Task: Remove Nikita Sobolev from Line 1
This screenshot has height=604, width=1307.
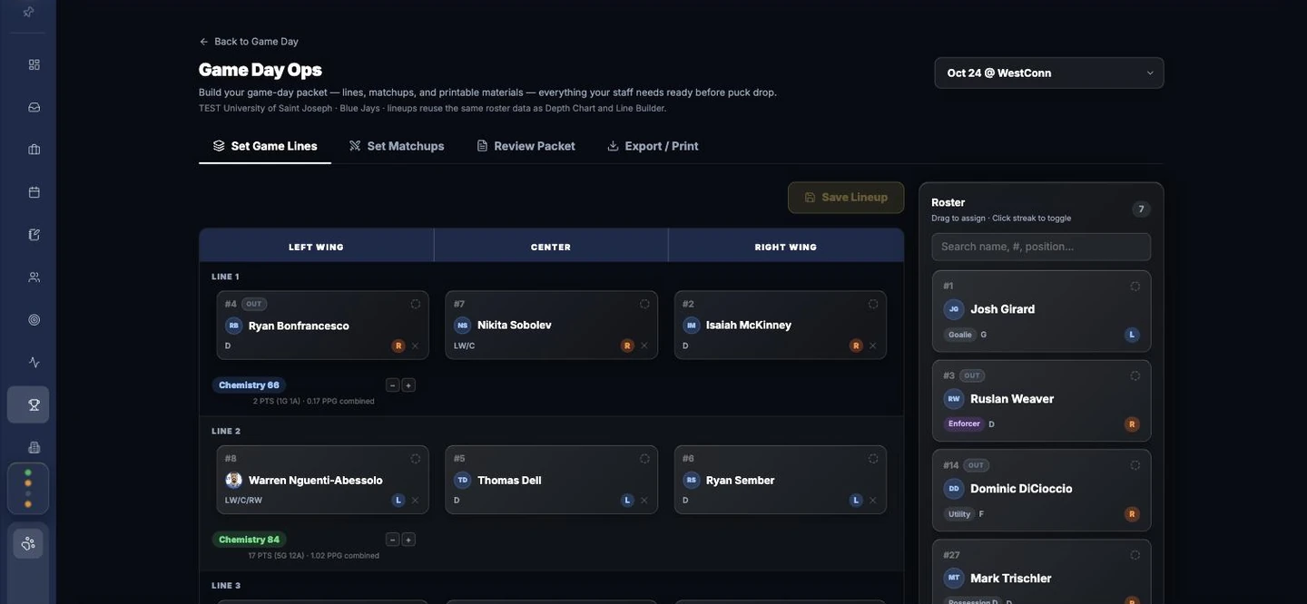Action: pyautogui.click(x=644, y=346)
